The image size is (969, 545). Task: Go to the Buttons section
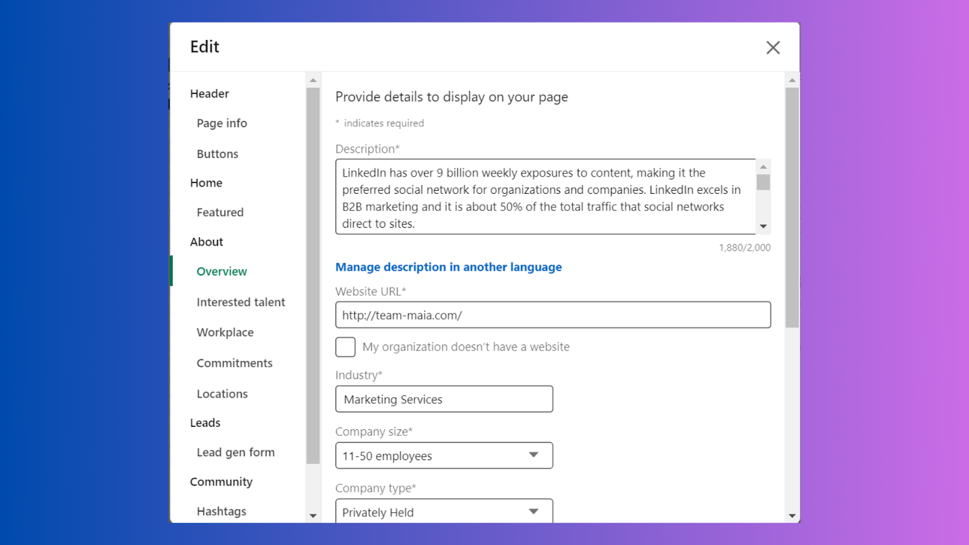pos(217,154)
